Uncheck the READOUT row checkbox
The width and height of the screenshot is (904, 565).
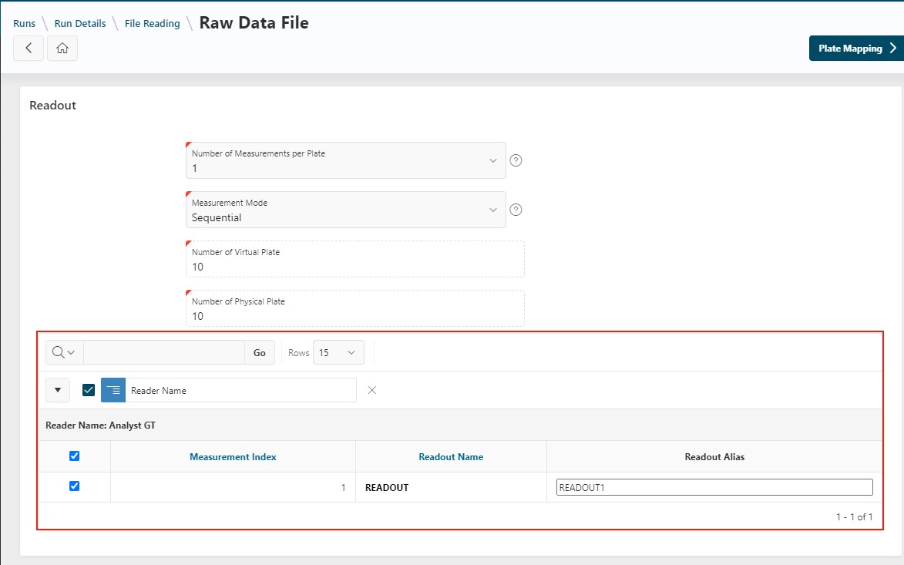click(75, 486)
